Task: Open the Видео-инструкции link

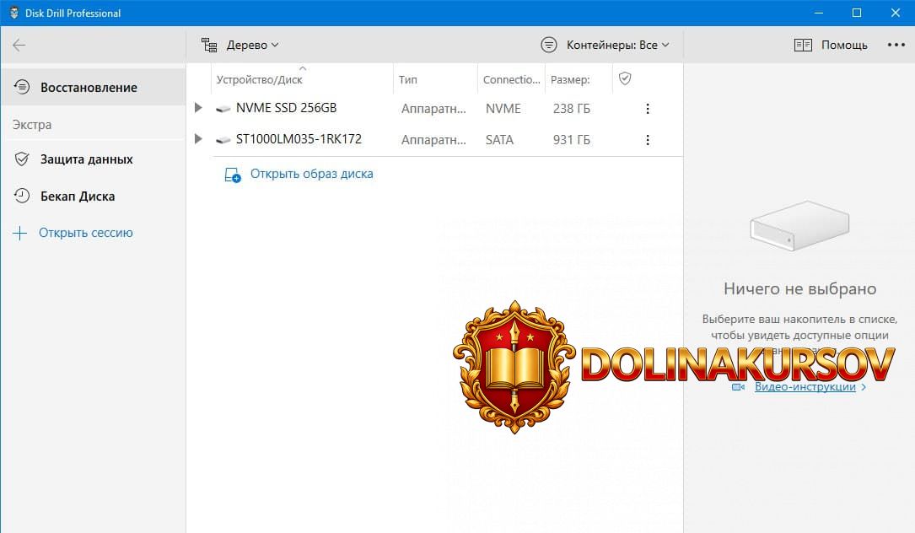Action: [805, 387]
